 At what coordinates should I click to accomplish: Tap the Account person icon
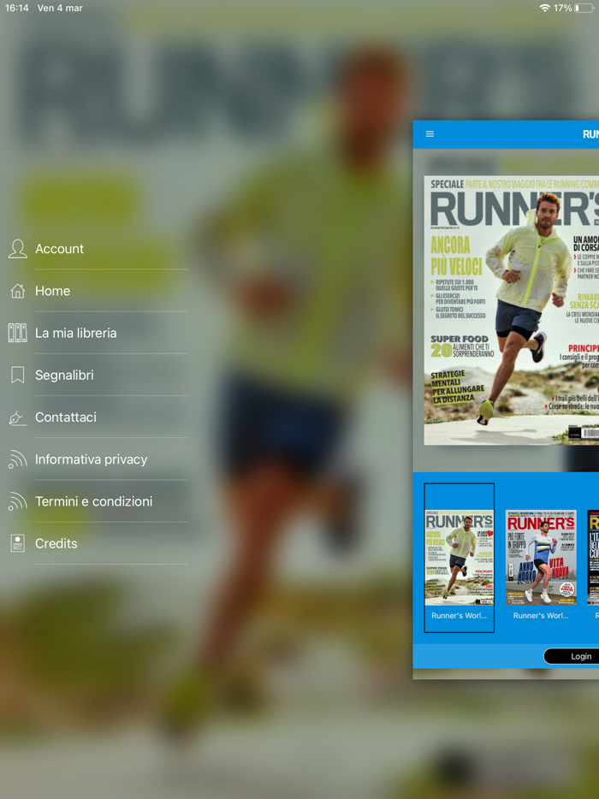point(17,249)
